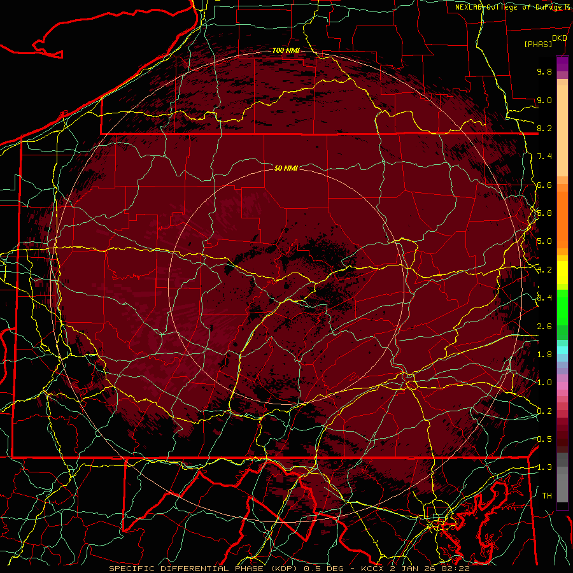Click the TH threshold legend label

click(547, 496)
